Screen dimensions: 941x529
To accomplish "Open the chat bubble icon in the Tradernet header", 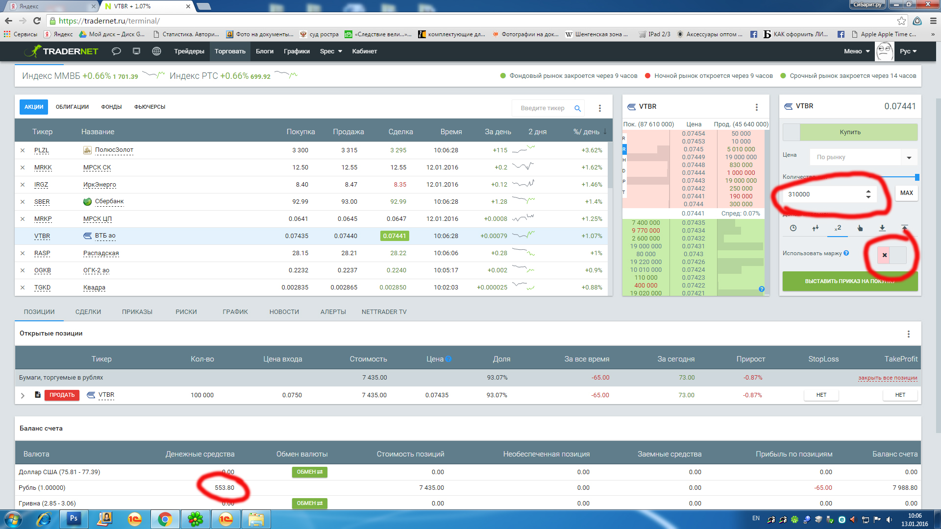I will [x=116, y=51].
